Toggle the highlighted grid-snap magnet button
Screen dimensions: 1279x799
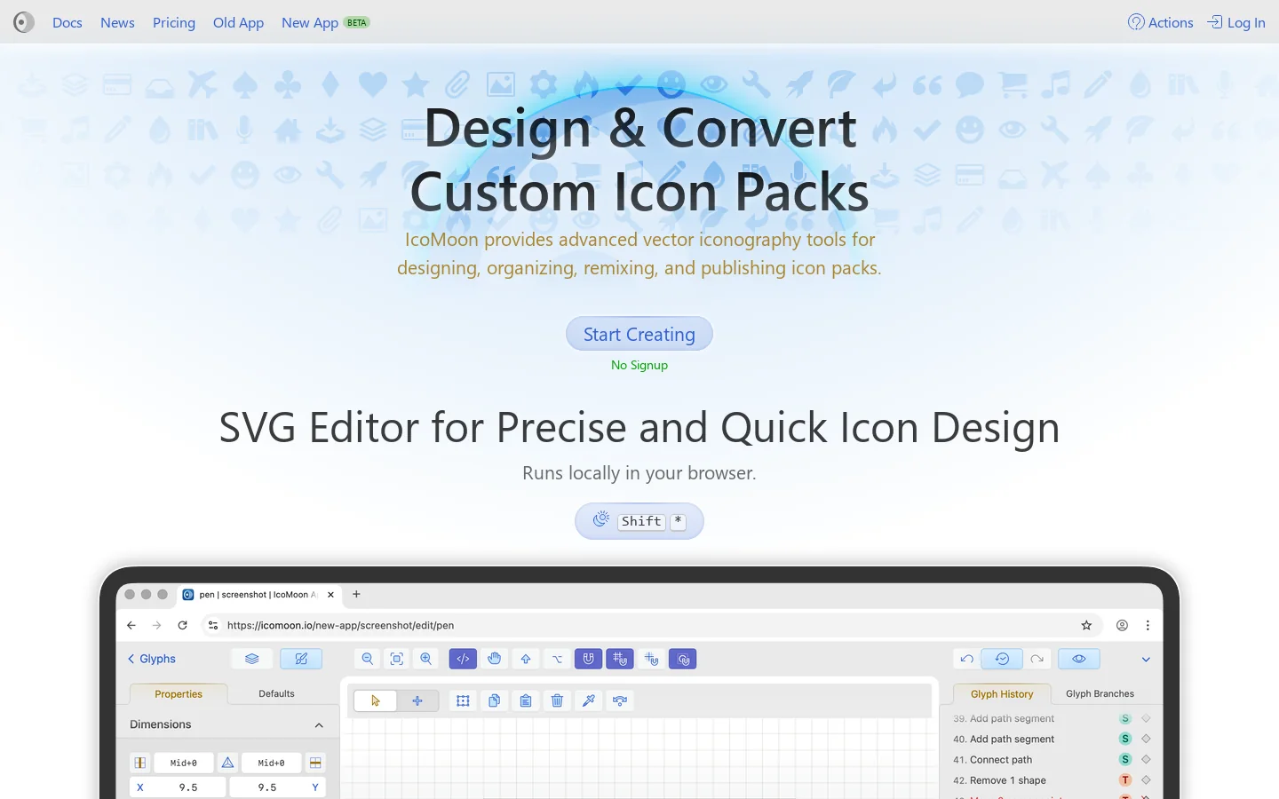(x=620, y=659)
